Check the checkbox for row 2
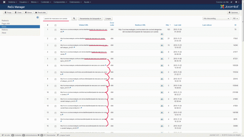This screenshot has height=137, width=244. (x=56, y=39)
